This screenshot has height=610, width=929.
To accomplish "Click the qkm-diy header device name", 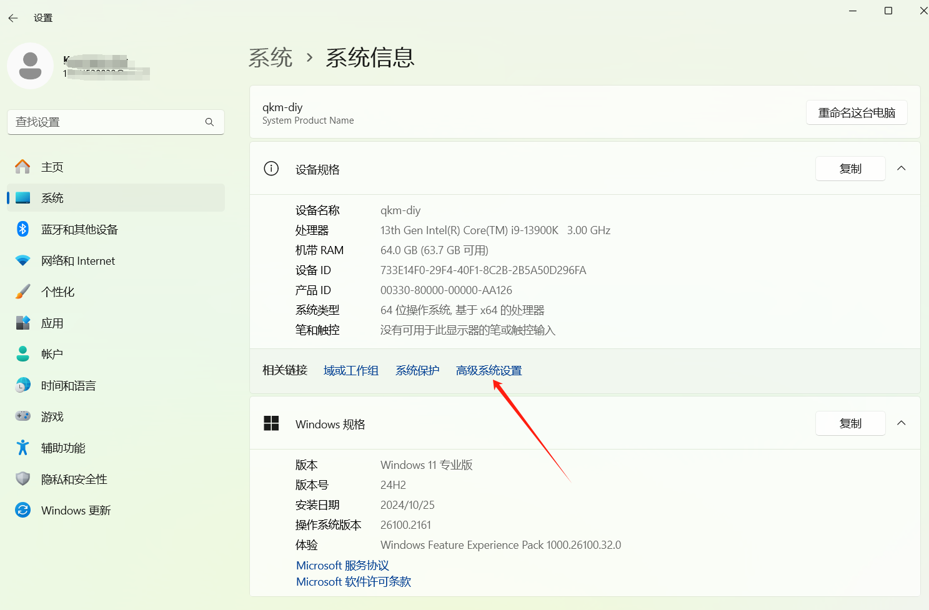I will coord(282,107).
